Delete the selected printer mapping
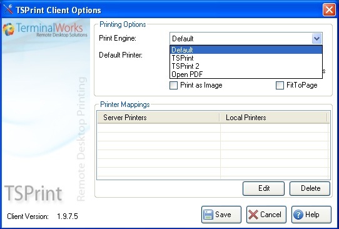The height and width of the screenshot is (229, 339). 310,188
